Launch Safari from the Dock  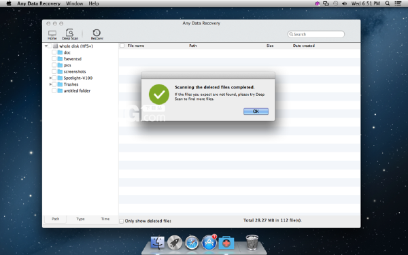[192, 243]
